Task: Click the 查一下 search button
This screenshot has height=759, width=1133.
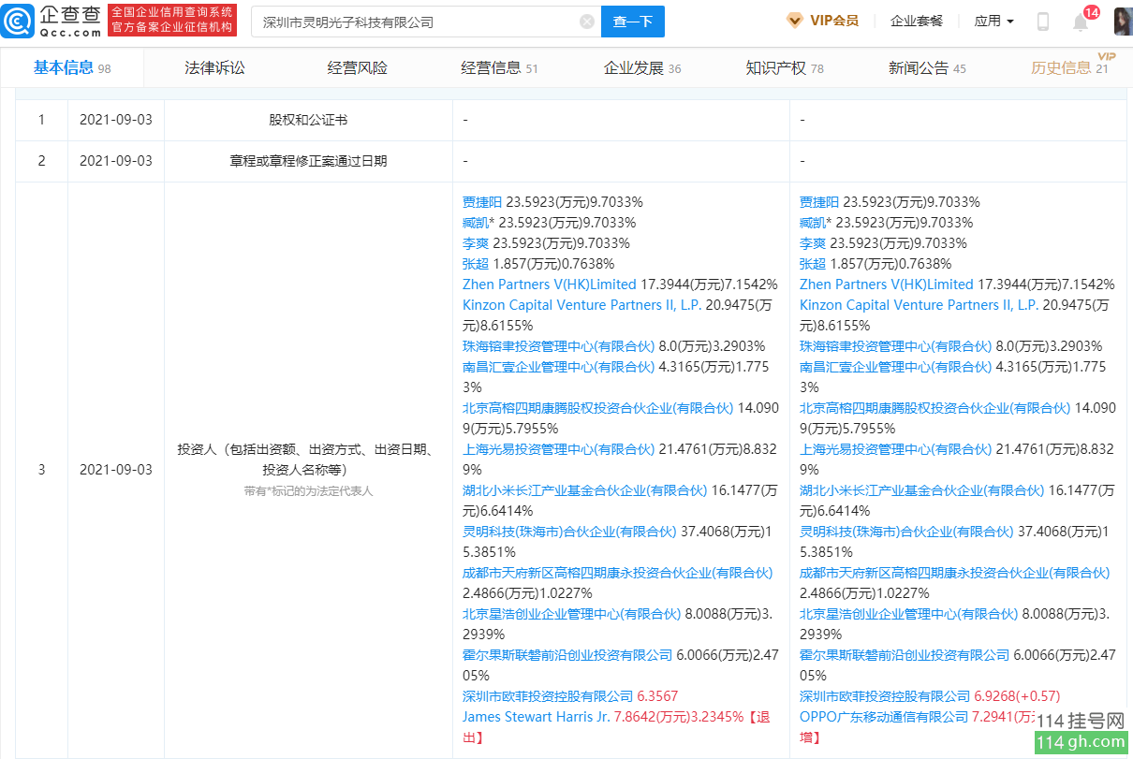Action: pyautogui.click(x=632, y=22)
